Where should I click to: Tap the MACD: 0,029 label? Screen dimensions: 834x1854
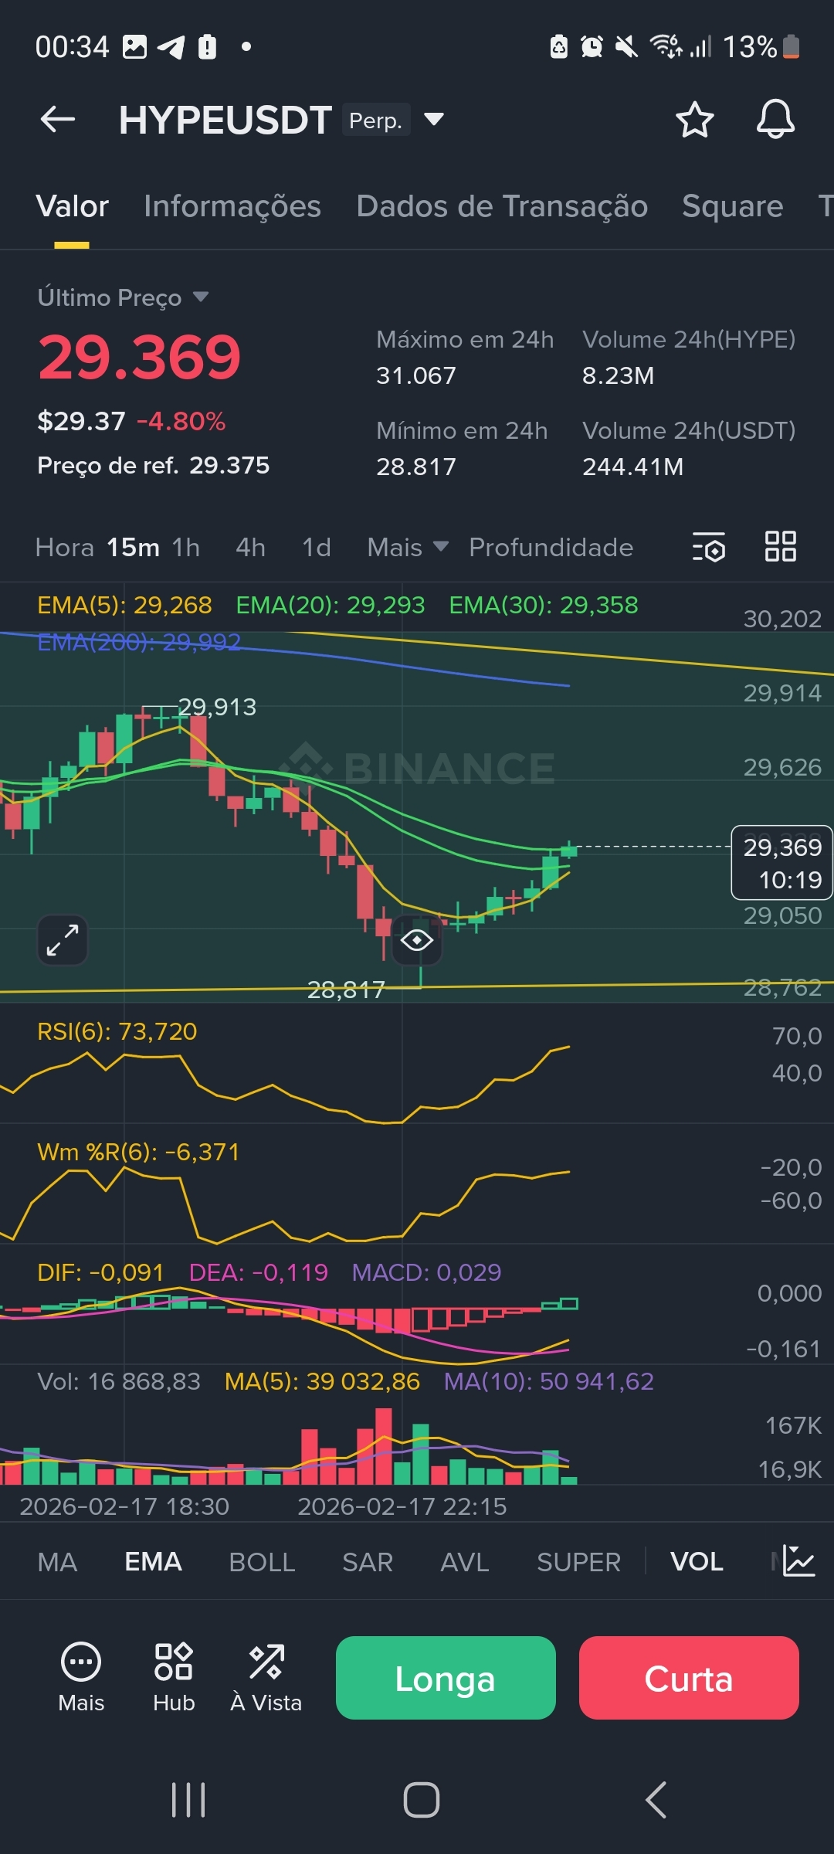(x=426, y=1272)
